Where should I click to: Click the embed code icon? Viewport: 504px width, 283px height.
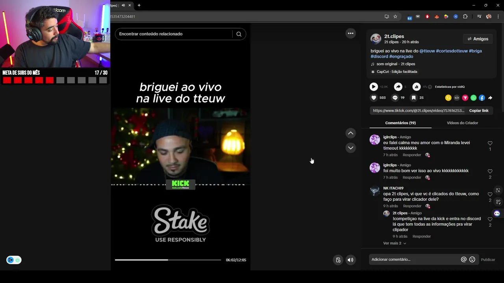point(457,98)
